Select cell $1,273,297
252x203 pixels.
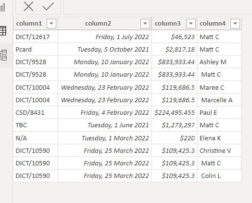[x=175, y=125]
